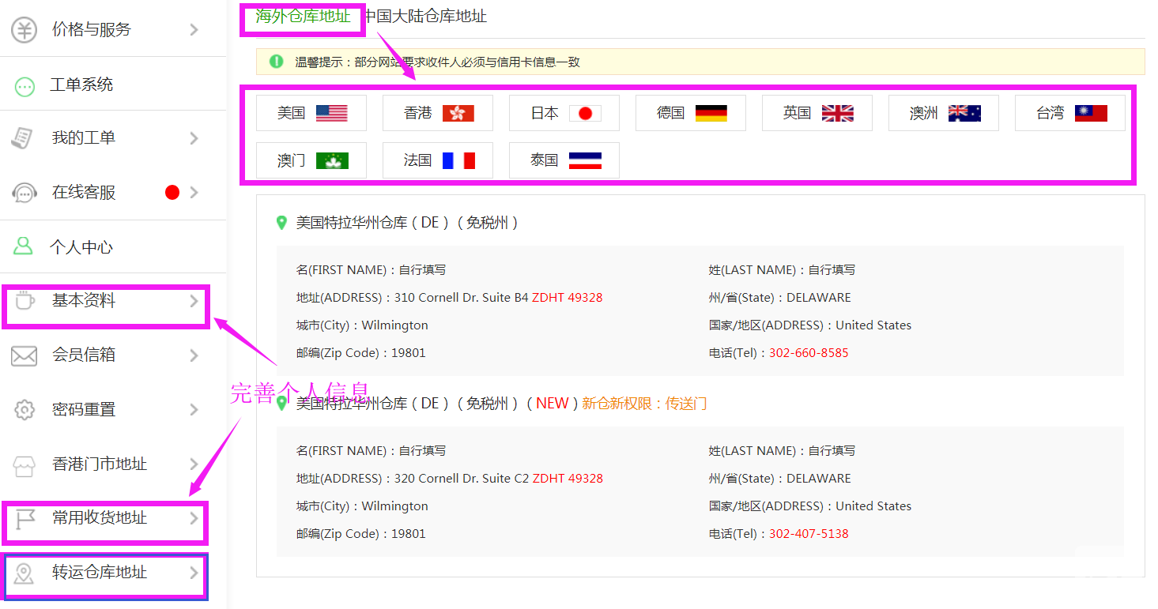Click the map pin icon for 转运仓库地址
This screenshot has height=609, width=1158.
click(x=25, y=573)
